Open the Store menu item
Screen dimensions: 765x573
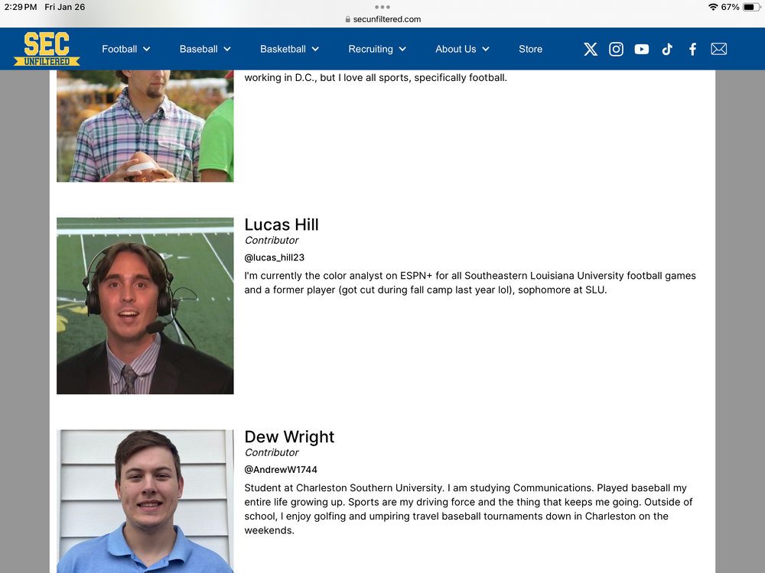[x=530, y=49]
